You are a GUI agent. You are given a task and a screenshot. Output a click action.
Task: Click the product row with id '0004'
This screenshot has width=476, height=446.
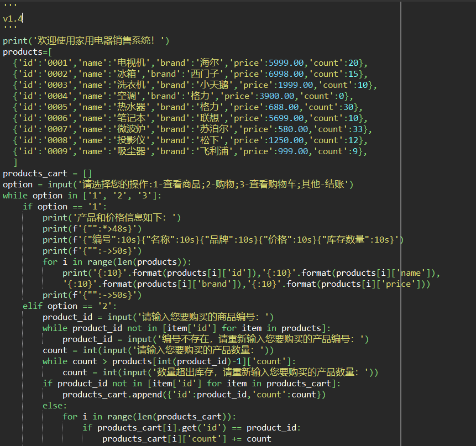point(183,96)
